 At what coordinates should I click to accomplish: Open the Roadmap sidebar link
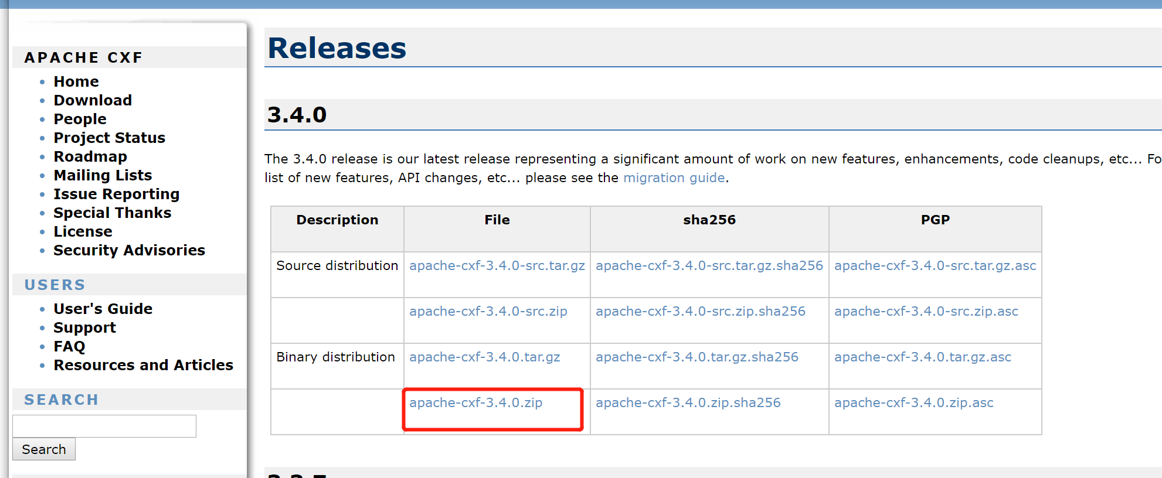coord(90,156)
